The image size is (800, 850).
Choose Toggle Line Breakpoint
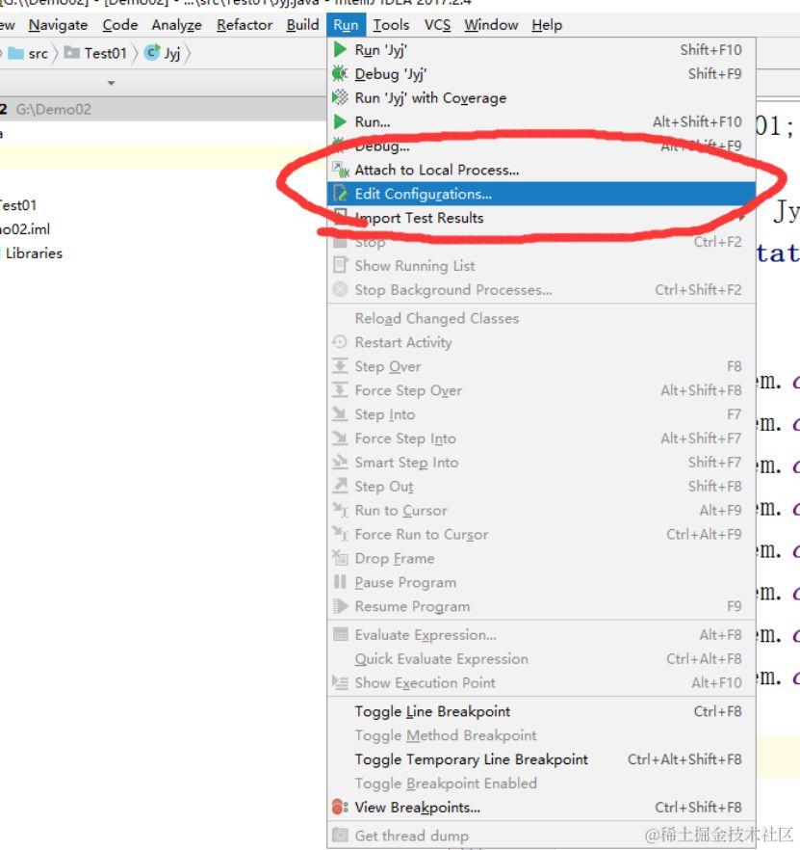coord(541,711)
